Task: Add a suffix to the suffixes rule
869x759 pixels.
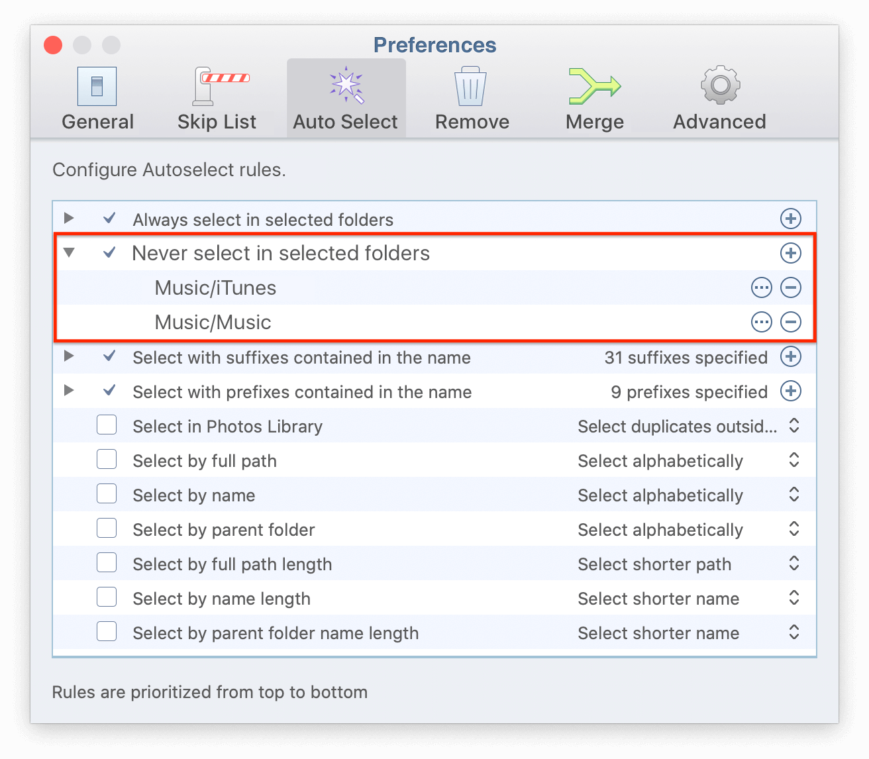Action: (x=791, y=356)
